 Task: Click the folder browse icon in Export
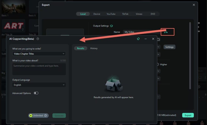tap(159, 39)
